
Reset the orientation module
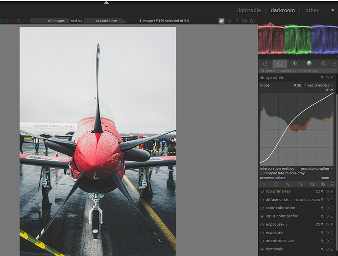tap(327, 241)
